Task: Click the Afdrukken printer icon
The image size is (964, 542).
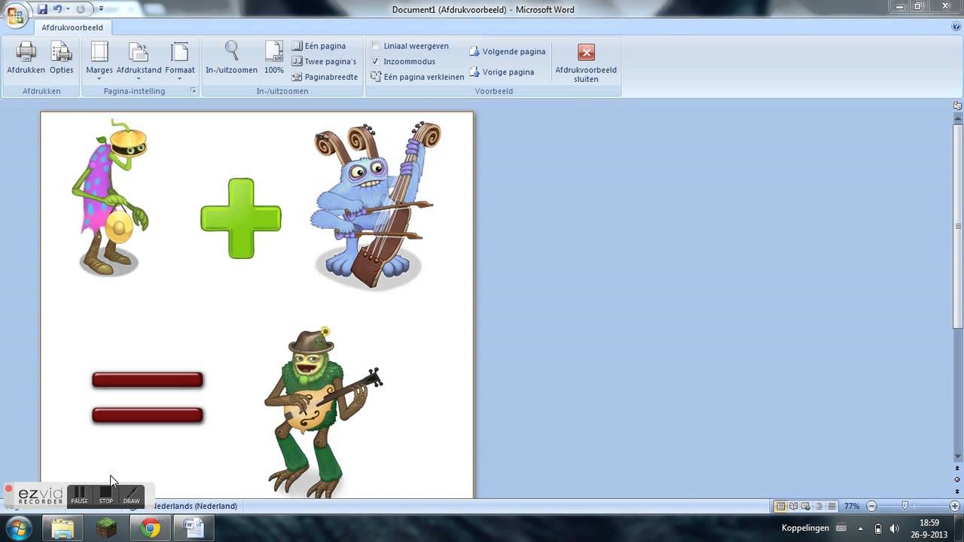Action: [26, 58]
